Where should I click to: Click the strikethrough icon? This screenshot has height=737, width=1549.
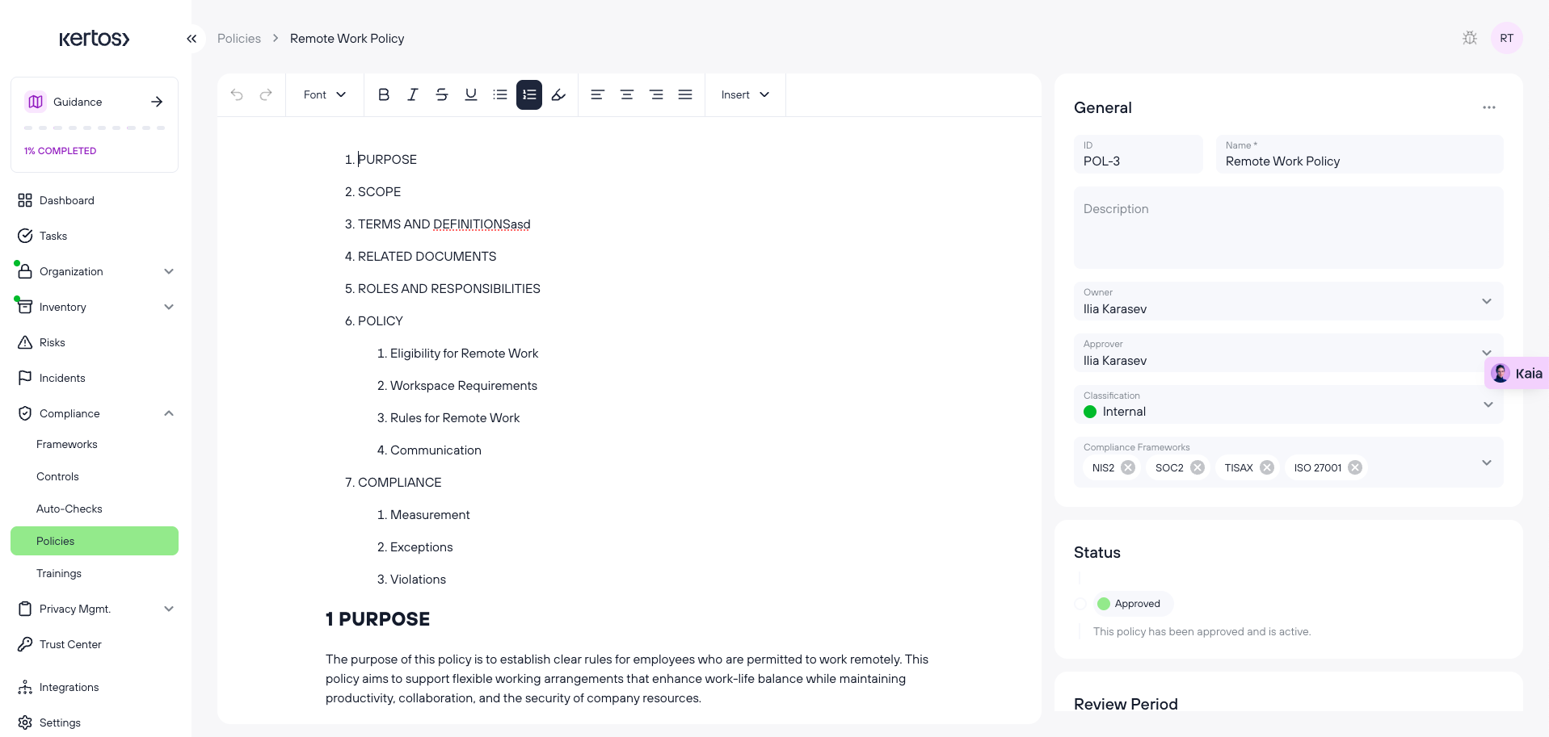pos(442,94)
